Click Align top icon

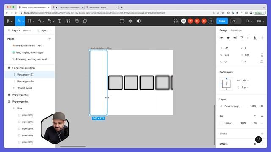242,38
